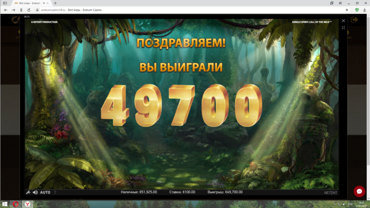Open the tab manager icon in title bar

coord(332,3)
